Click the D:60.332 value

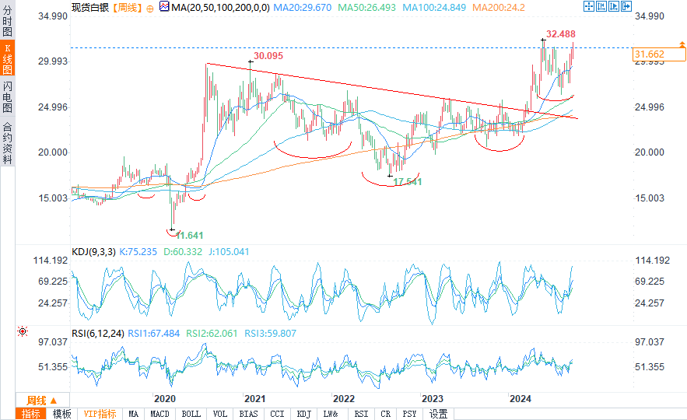click(183, 252)
